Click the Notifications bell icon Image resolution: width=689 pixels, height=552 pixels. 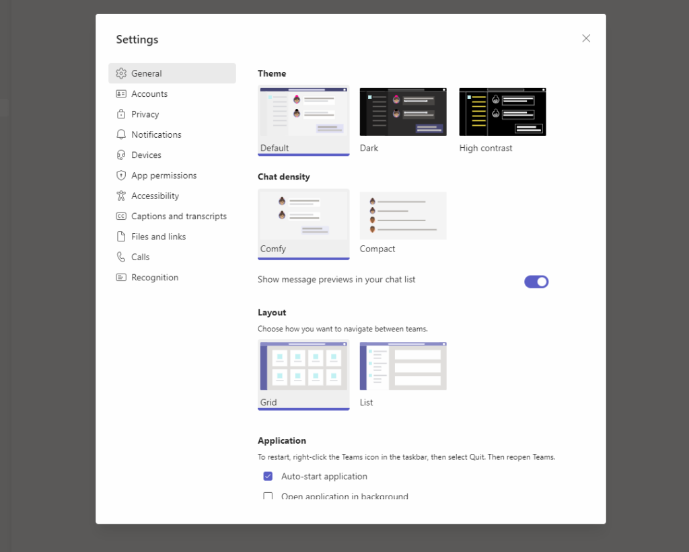click(x=121, y=134)
